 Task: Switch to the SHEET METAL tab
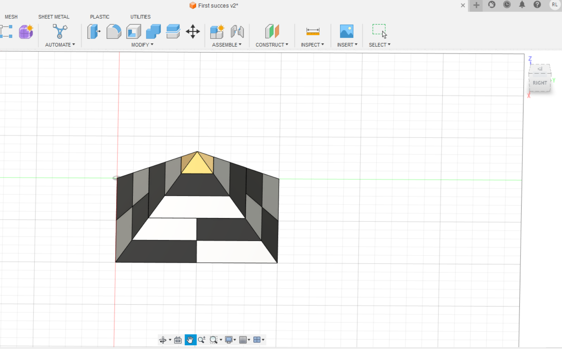pyautogui.click(x=54, y=17)
